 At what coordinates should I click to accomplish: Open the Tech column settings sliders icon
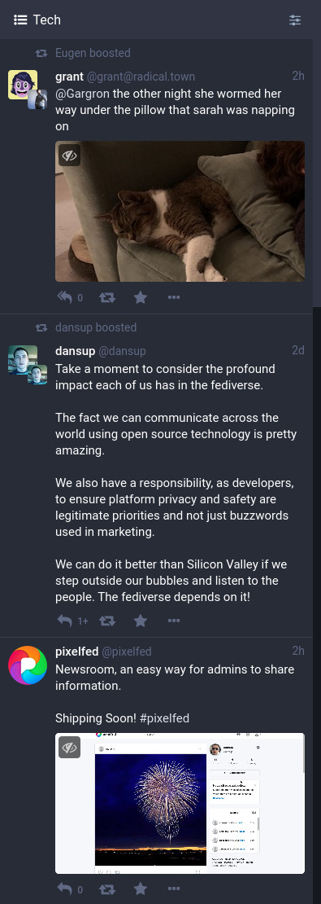pos(294,20)
